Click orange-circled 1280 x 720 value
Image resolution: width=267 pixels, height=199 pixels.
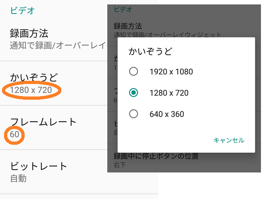[x=31, y=90]
